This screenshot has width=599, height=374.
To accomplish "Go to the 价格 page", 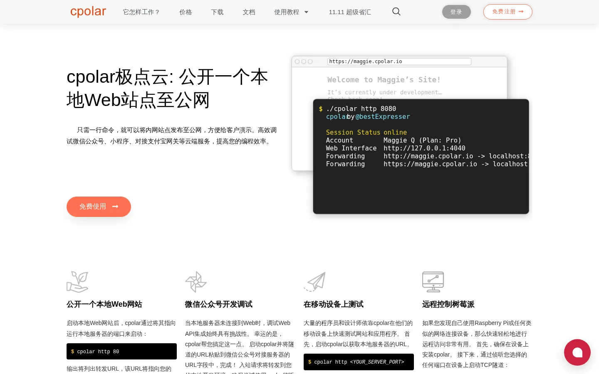I will point(186,12).
